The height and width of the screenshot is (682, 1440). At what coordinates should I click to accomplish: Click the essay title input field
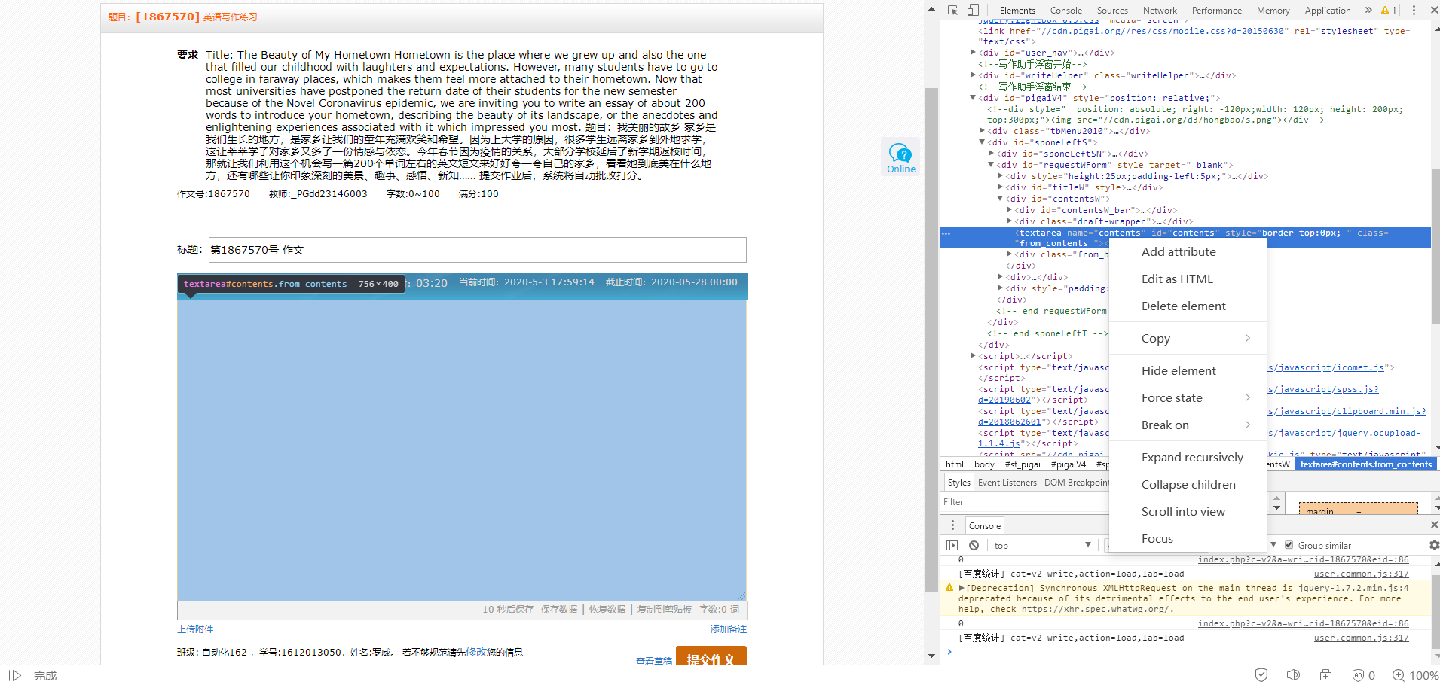coord(477,250)
